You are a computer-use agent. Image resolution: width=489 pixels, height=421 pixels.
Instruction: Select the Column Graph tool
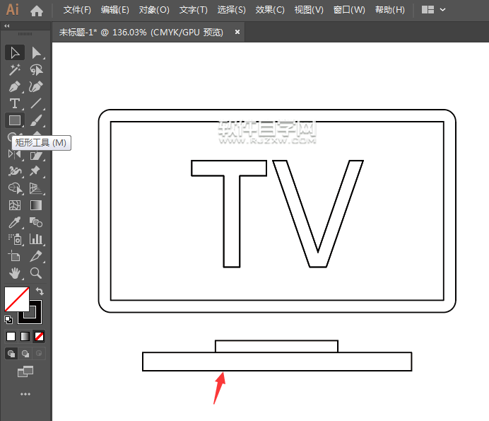tap(36, 239)
